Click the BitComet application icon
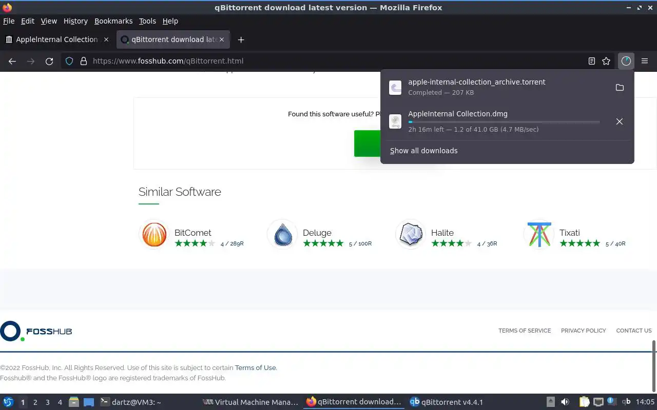 (154, 235)
